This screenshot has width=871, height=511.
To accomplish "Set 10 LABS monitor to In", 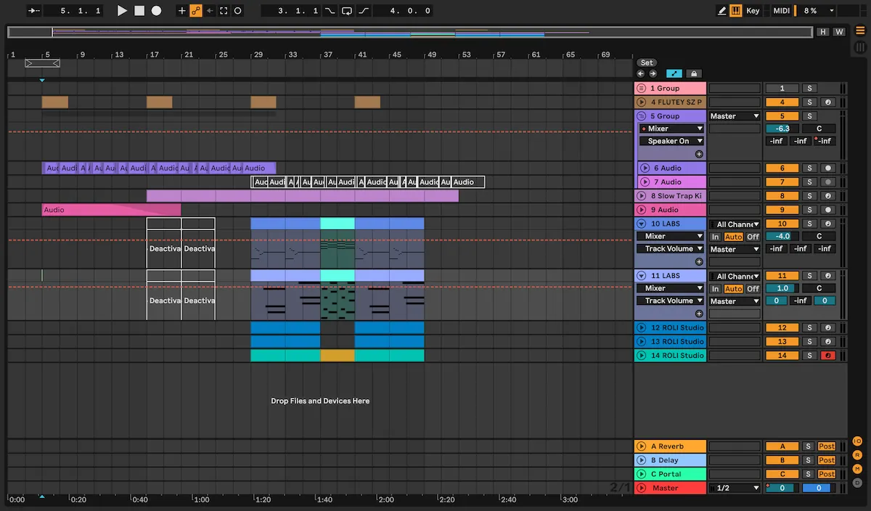I will pos(715,237).
